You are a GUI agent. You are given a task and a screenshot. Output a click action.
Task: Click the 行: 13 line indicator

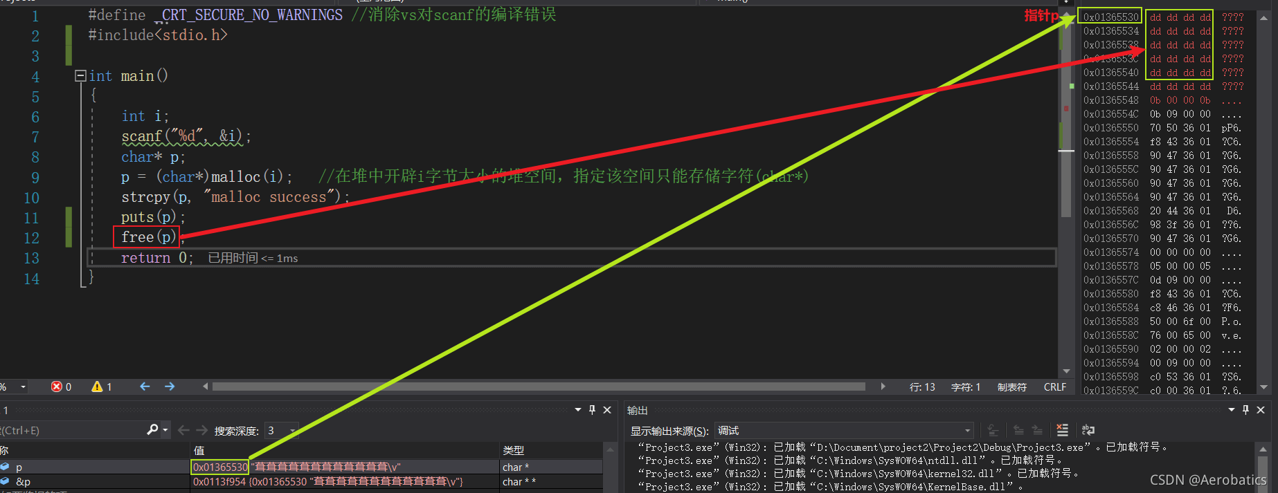[922, 387]
